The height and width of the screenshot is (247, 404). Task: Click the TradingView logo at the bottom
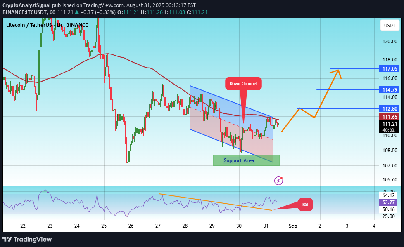[27, 239]
